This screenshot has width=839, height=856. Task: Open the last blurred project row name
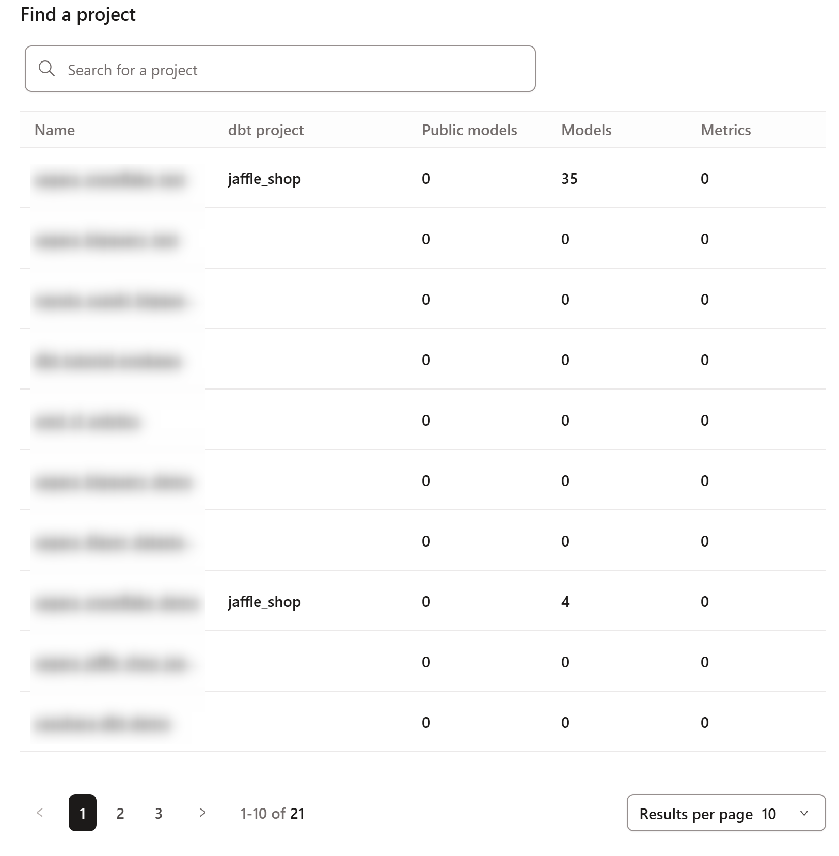click(x=102, y=723)
